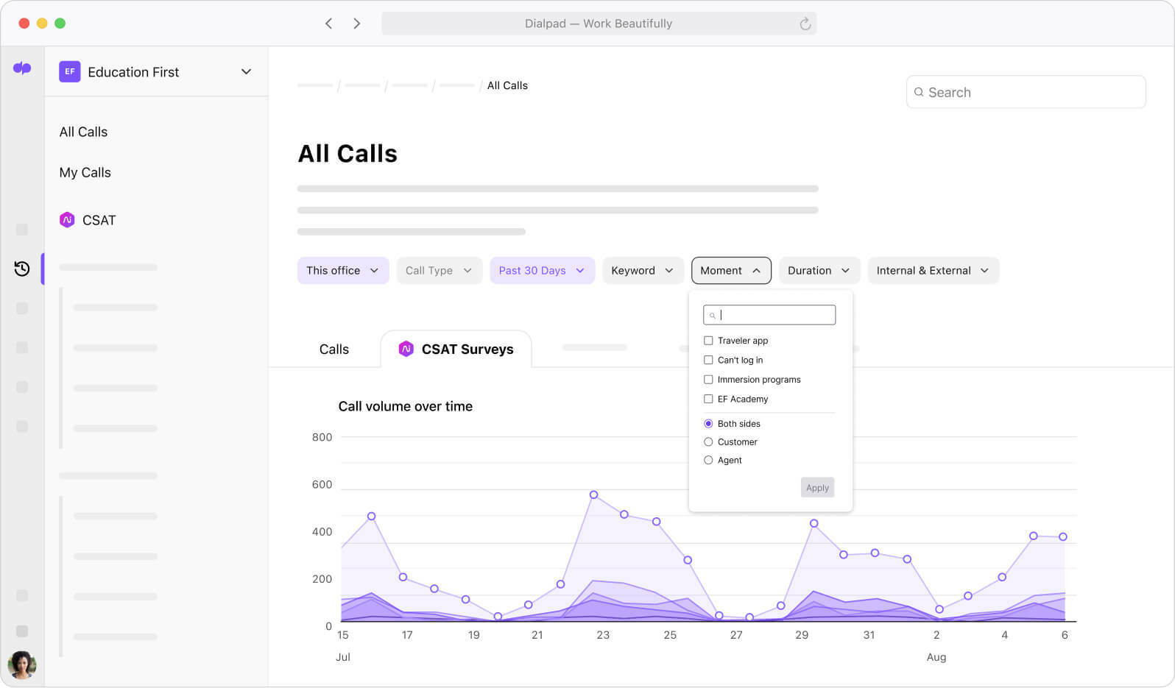Viewport: 1175px width, 688px height.
Task: Open the user profile avatar
Action: tap(22, 665)
